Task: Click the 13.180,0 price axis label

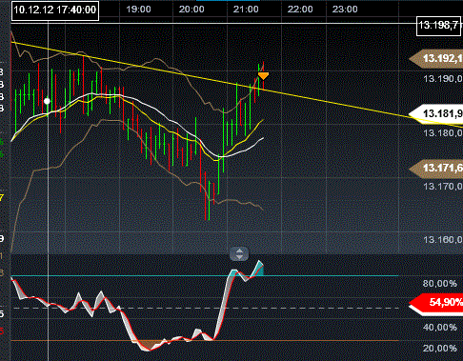Action: (443, 132)
